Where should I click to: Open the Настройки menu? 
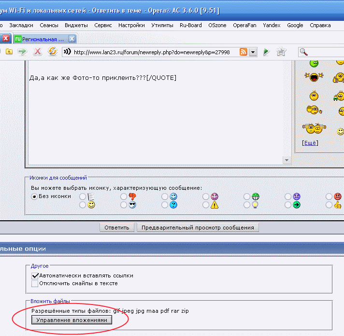coord(131,25)
